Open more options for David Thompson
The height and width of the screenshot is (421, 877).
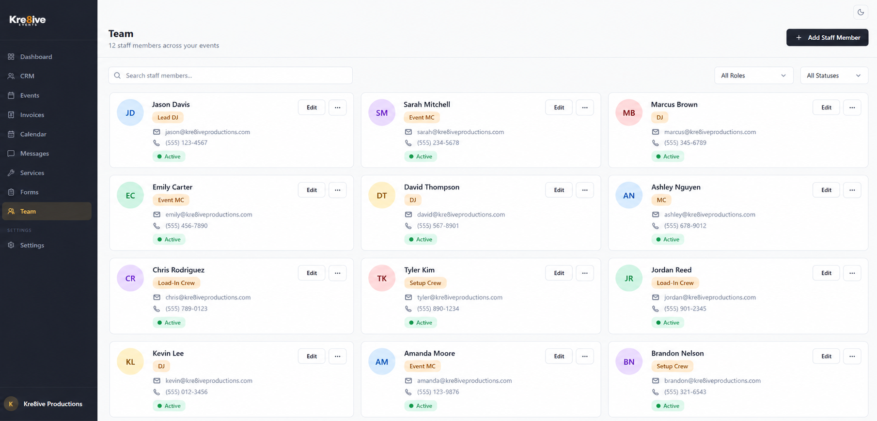pos(585,190)
